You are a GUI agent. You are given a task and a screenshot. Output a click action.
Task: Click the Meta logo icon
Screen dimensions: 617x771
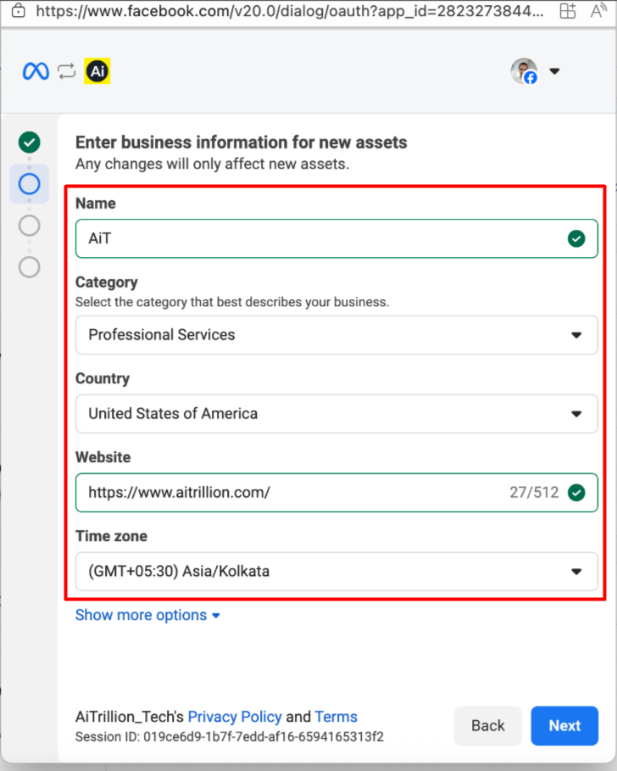pos(36,72)
